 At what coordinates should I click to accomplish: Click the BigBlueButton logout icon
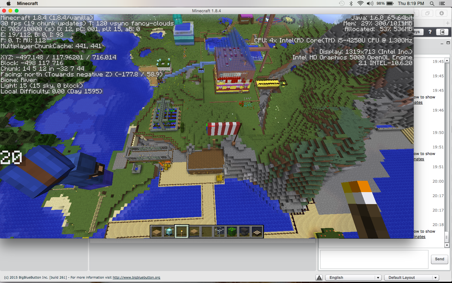pyautogui.click(x=442, y=32)
